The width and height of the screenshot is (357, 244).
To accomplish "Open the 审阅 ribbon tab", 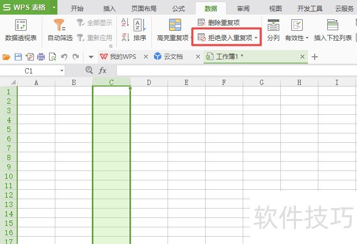I will coord(243,9).
